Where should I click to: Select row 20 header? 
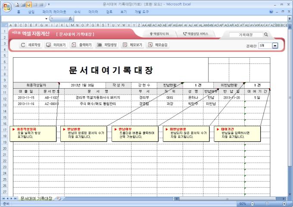(x=4, y=148)
